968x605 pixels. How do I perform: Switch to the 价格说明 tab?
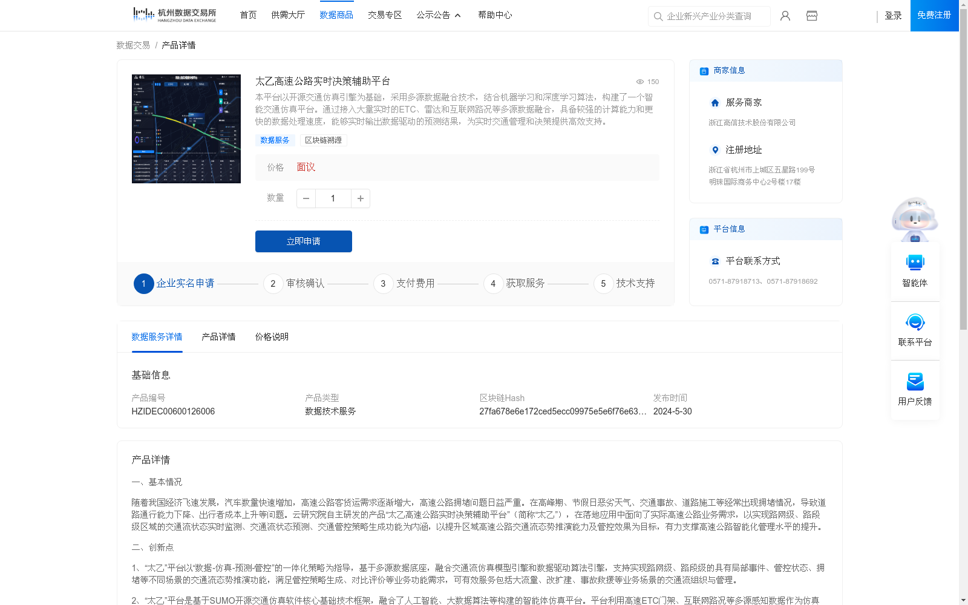pyautogui.click(x=272, y=337)
